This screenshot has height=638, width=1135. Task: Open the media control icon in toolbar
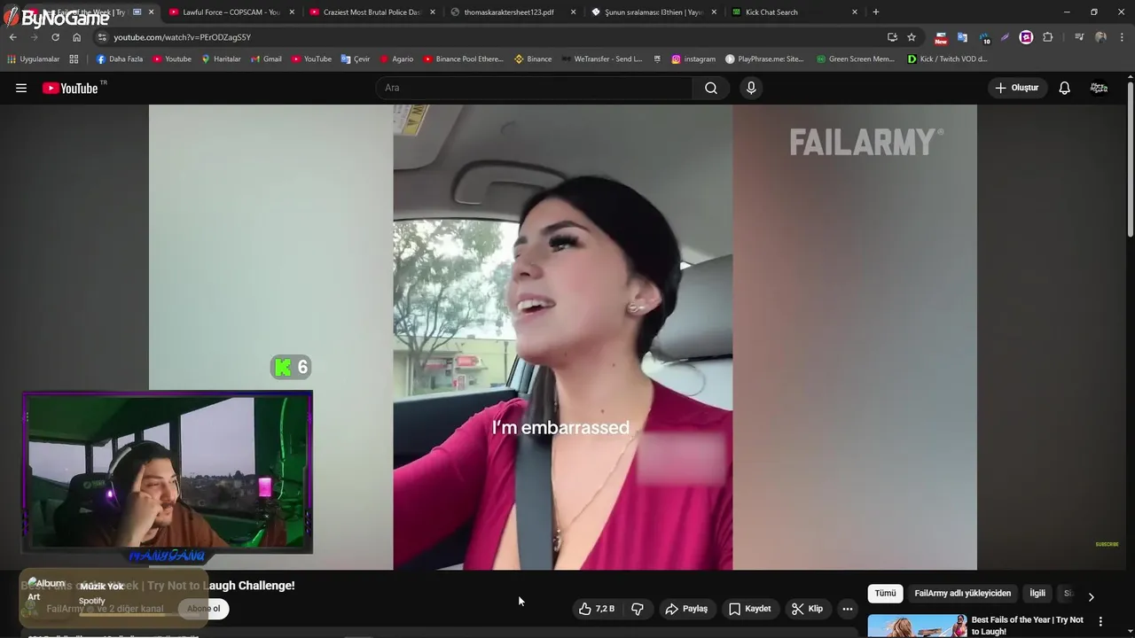1078,37
